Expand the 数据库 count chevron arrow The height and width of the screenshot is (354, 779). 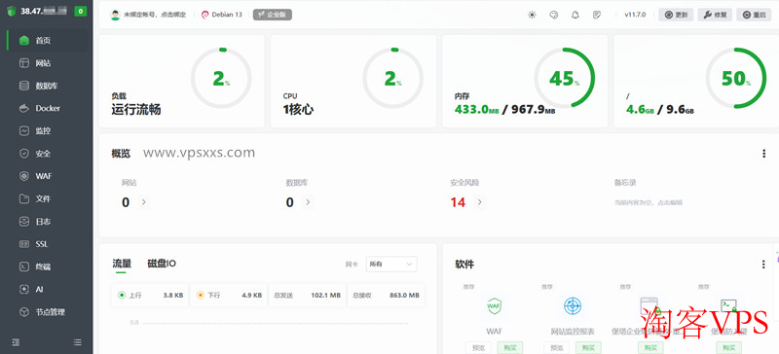coord(308,202)
